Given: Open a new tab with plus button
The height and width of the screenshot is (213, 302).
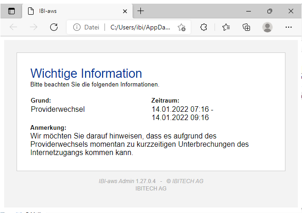Looking at the screenshot, I should click(141, 11).
